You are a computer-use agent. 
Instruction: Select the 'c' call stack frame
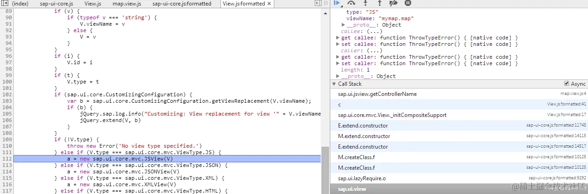(459, 105)
